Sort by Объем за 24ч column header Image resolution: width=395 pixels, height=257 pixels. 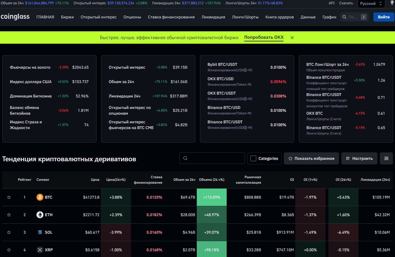pos(184,180)
